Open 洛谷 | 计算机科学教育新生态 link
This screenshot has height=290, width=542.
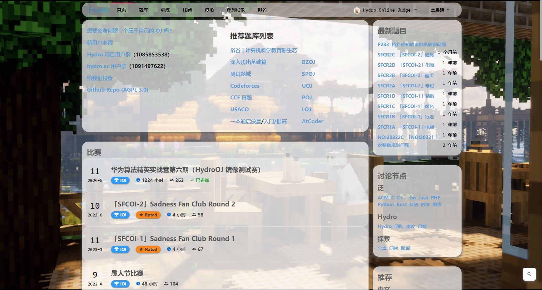coord(264,50)
